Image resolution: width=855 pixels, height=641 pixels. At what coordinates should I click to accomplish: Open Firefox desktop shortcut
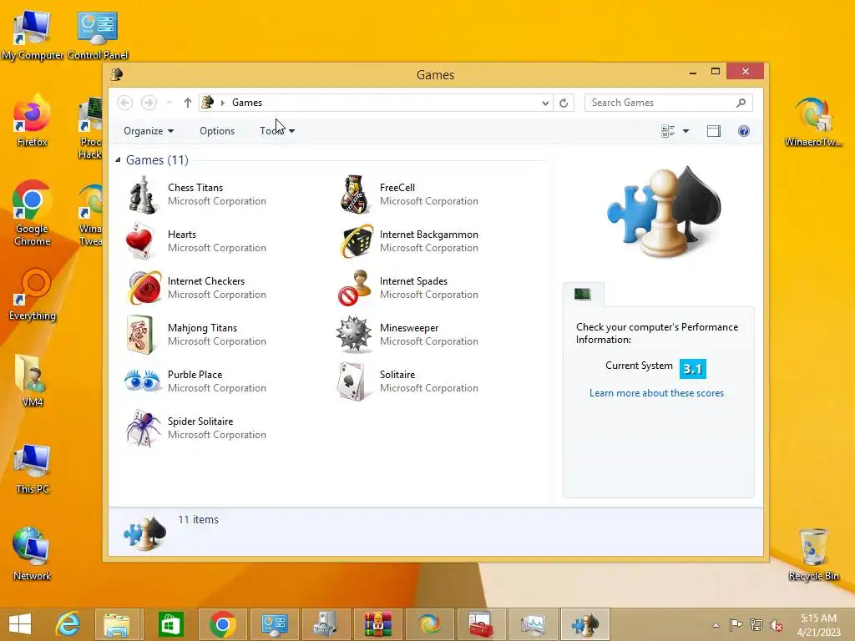(x=33, y=120)
